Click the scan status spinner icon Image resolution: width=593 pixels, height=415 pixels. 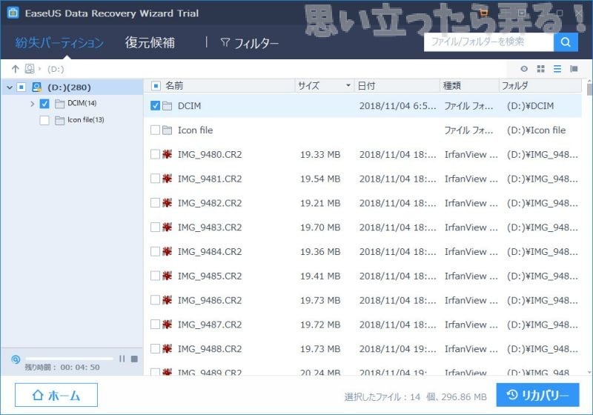[x=16, y=359]
